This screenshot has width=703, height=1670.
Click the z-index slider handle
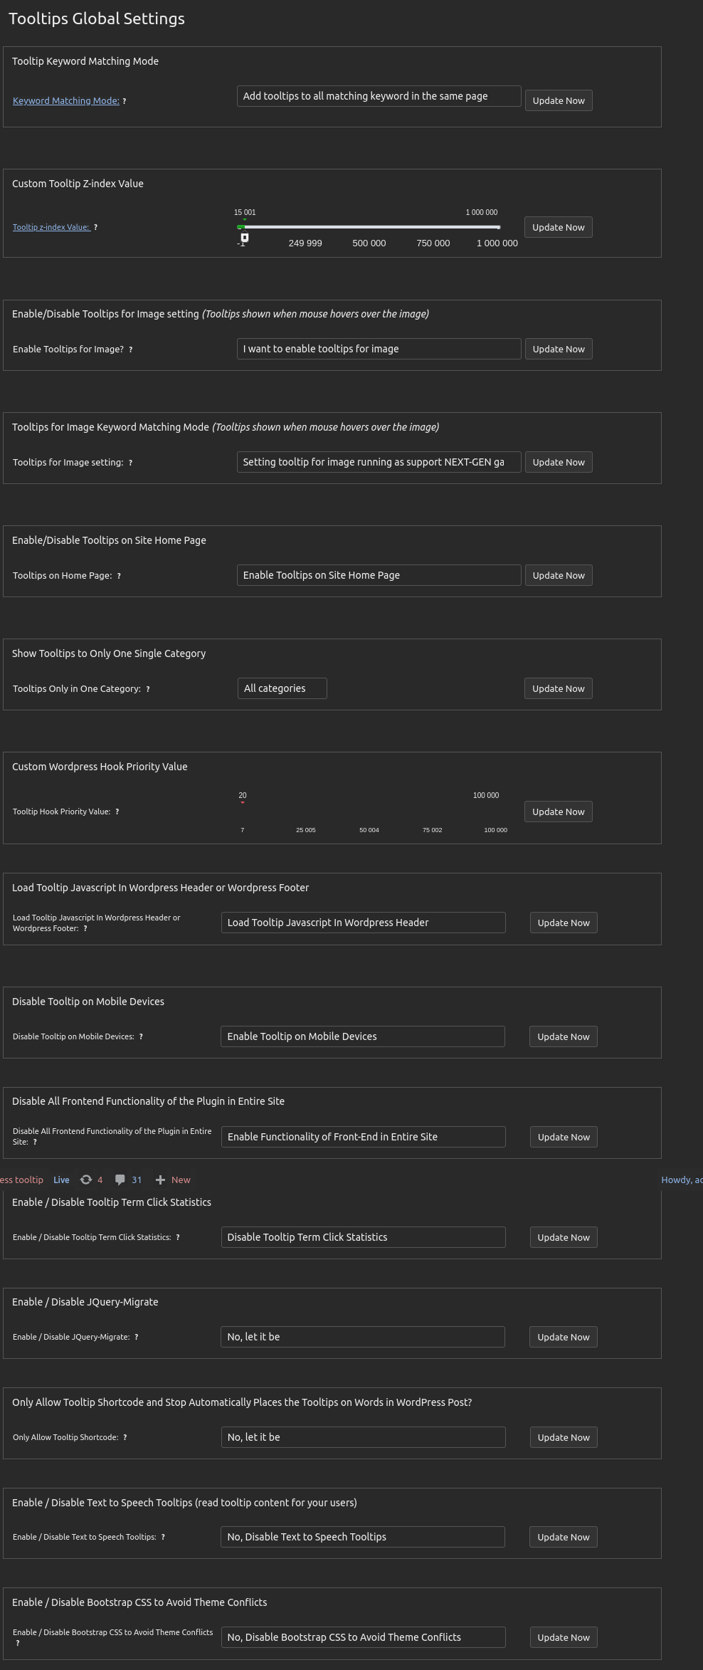pos(245,237)
